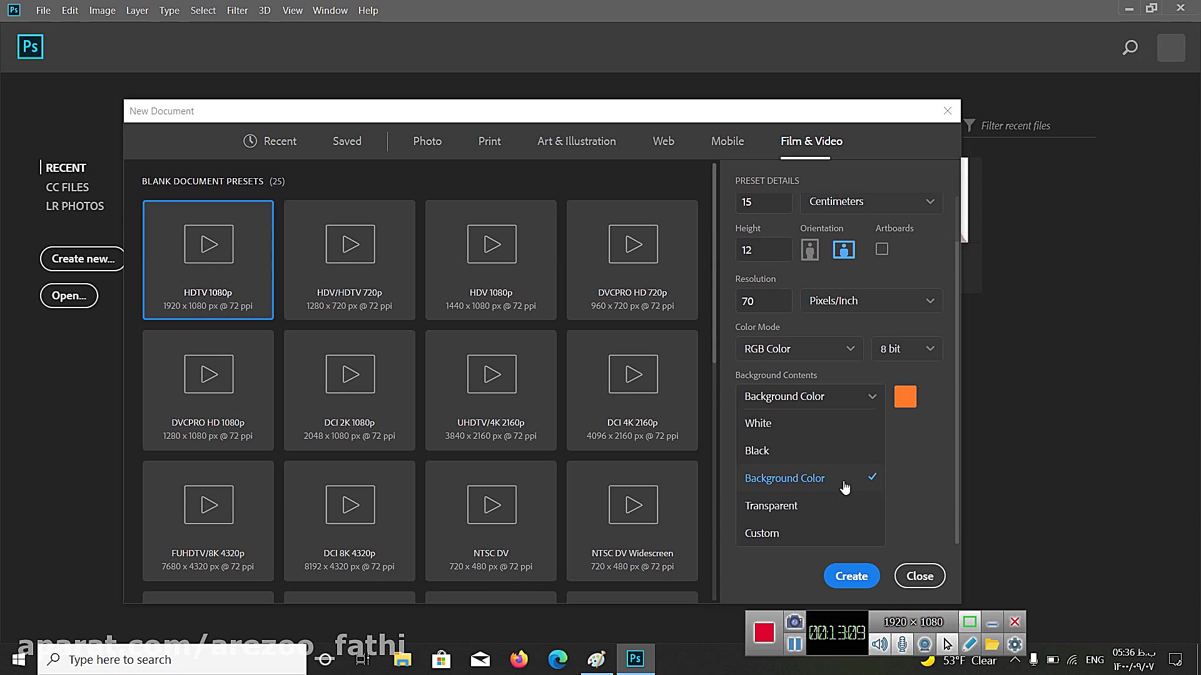Open the Pixels/Inch resolution dropdown

(871, 301)
